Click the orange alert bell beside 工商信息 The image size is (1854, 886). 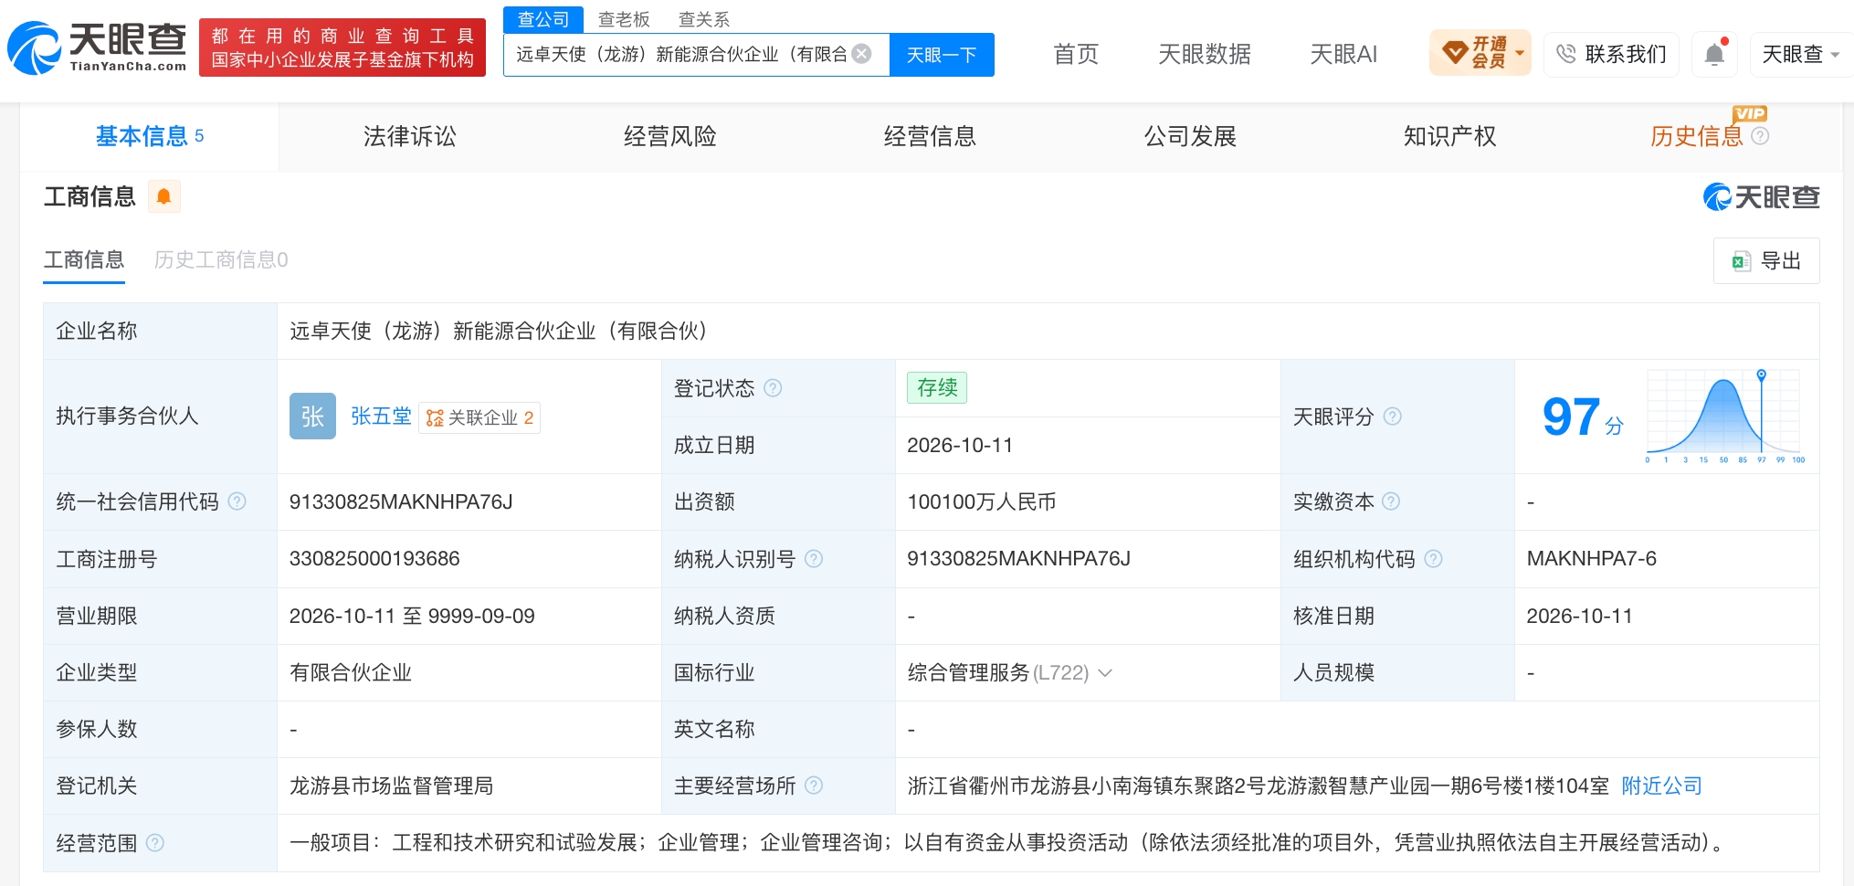point(164,196)
